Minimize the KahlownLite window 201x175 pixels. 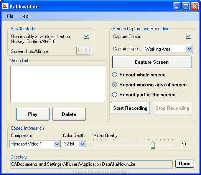tap(177, 6)
